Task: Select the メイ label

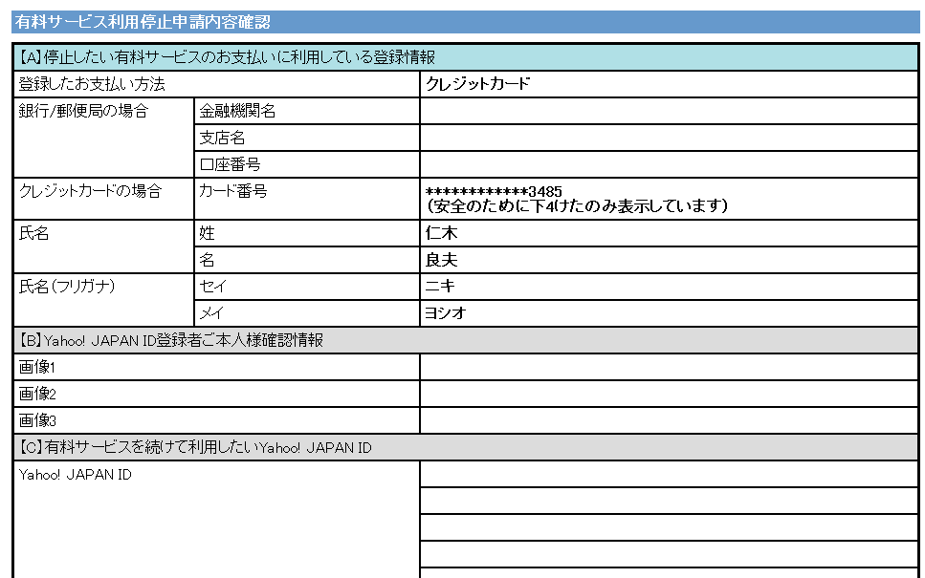Action: coord(211,313)
